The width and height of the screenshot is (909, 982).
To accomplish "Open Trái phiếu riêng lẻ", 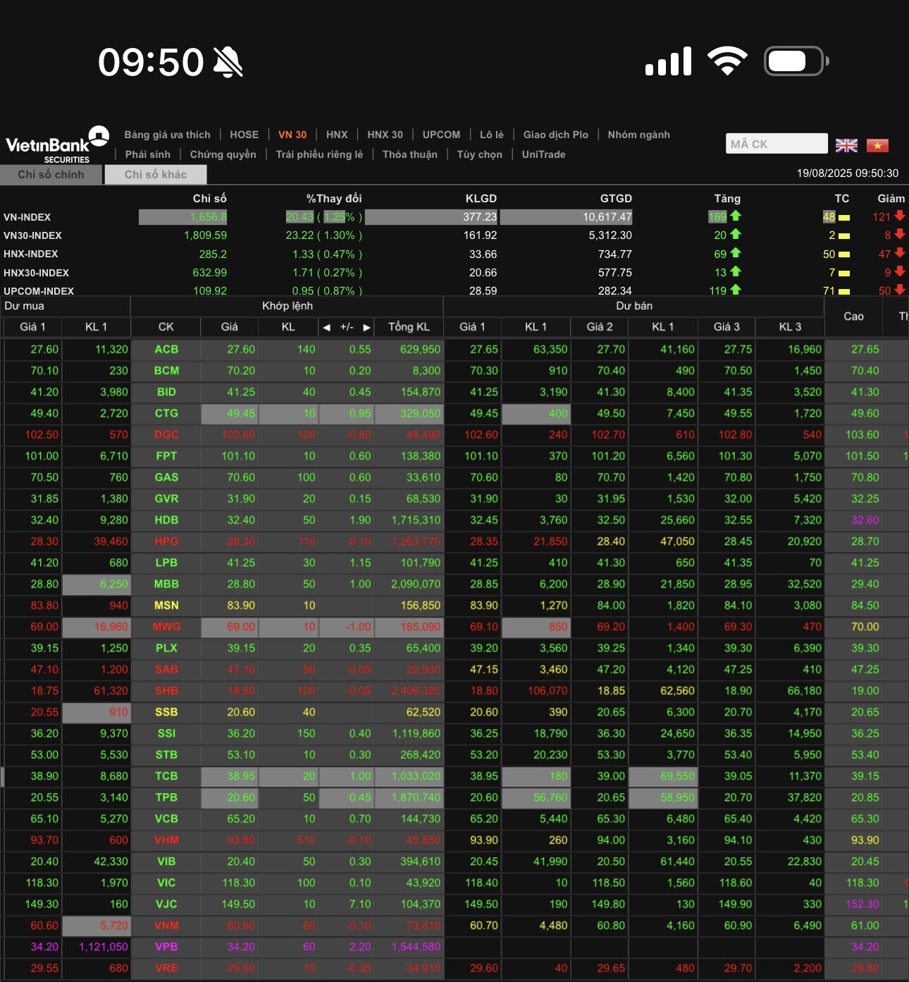I will (x=319, y=154).
